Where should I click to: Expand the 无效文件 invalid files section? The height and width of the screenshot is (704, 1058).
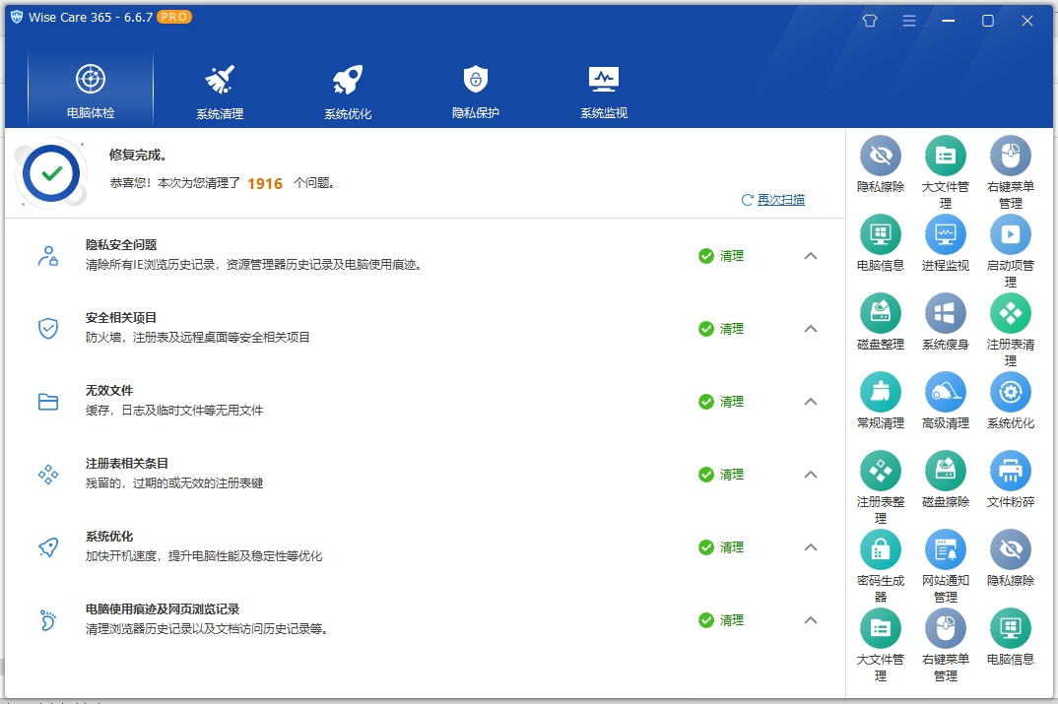[x=811, y=402]
